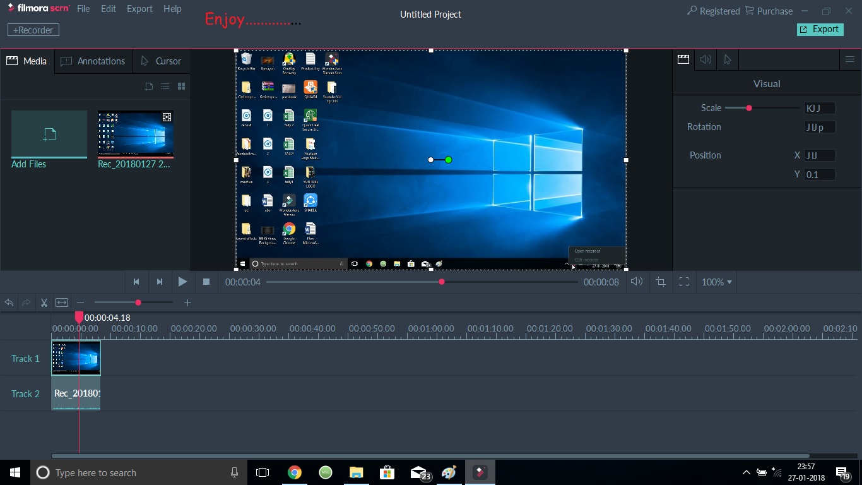The width and height of the screenshot is (862, 485).
Task: Open Google Chrome from taskbar
Action: 294,472
